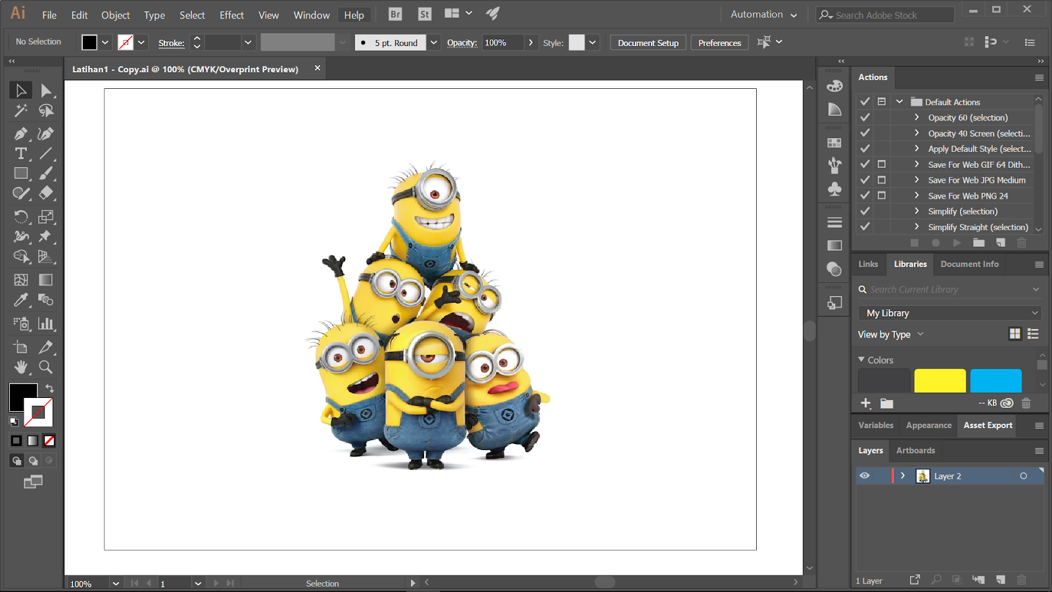Open the My Library dropdown

pos(950,313)
